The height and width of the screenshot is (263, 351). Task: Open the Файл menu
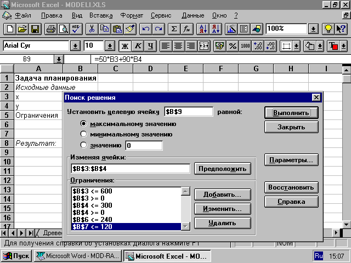coord(23,15)
